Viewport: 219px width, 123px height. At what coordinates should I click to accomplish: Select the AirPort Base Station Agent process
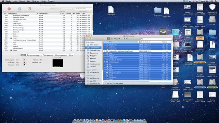point(47,15)
